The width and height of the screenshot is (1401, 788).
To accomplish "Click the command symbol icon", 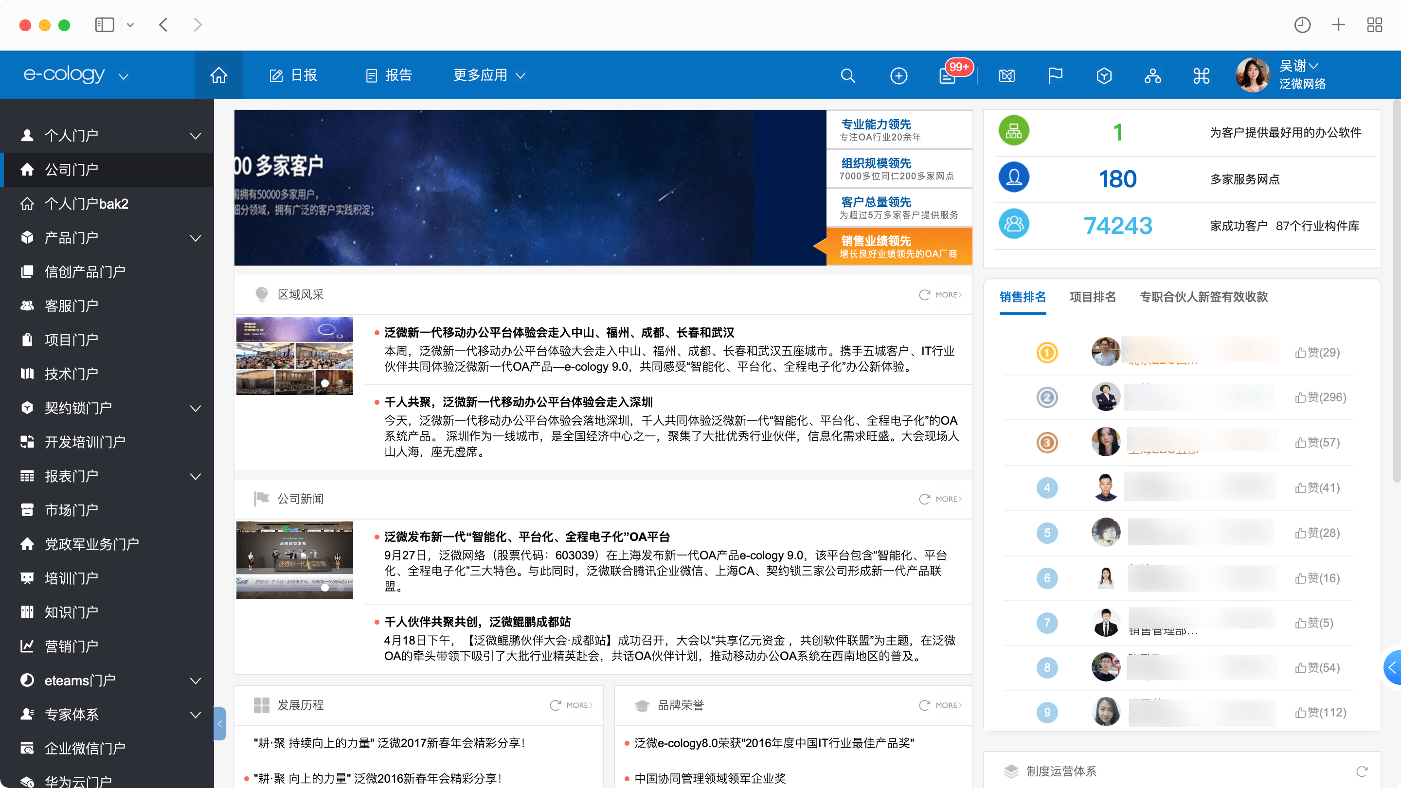I will pos(1201,75).
